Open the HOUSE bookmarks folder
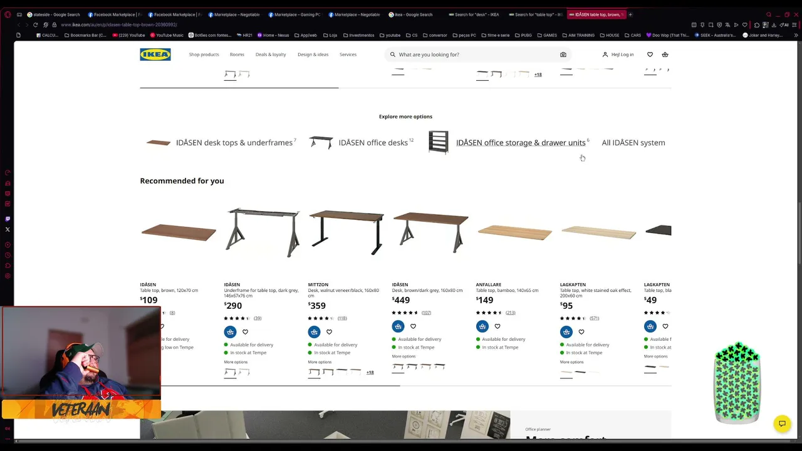Viewport: 802px width, 451px height. pyautogui.click(x=609, y=35)
